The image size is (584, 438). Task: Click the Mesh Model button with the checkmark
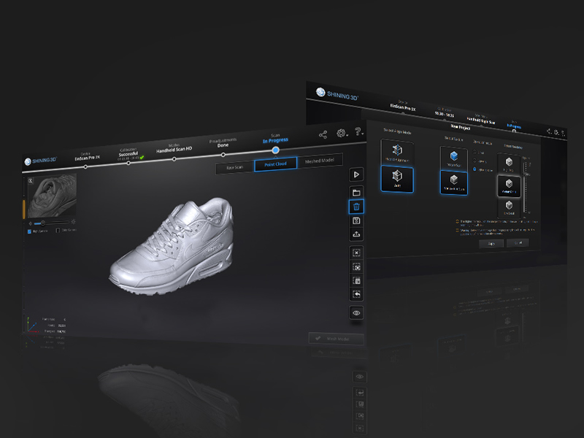click(336, 339)
